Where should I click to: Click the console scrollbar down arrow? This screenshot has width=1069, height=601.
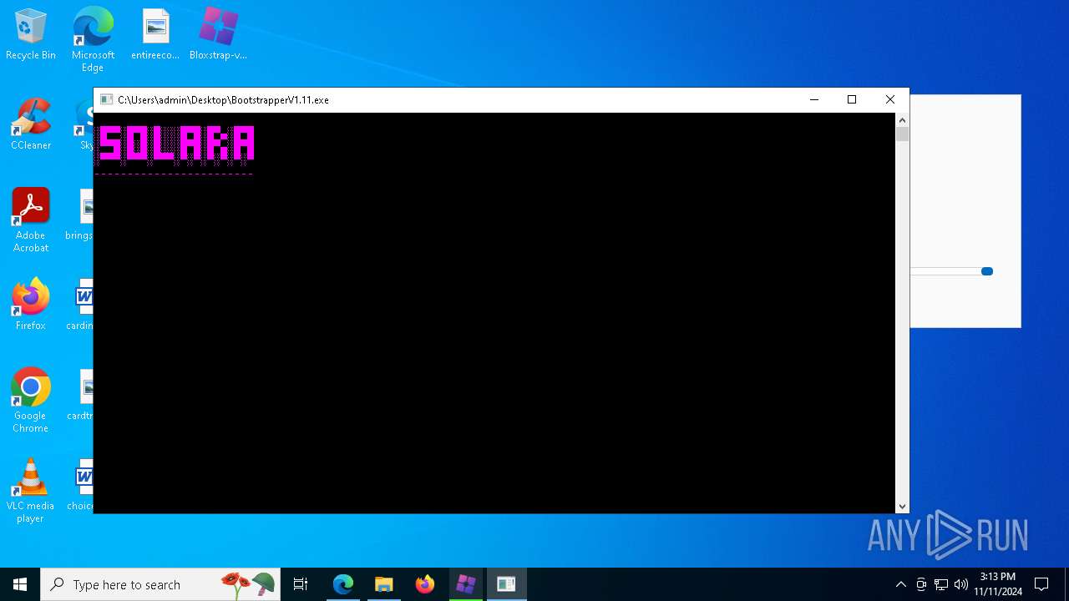tap(902, 507)
